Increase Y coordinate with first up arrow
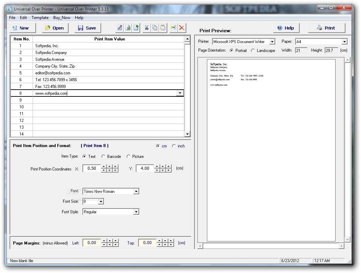This screenshot has width=361, height=273. [x=157, y=166]
